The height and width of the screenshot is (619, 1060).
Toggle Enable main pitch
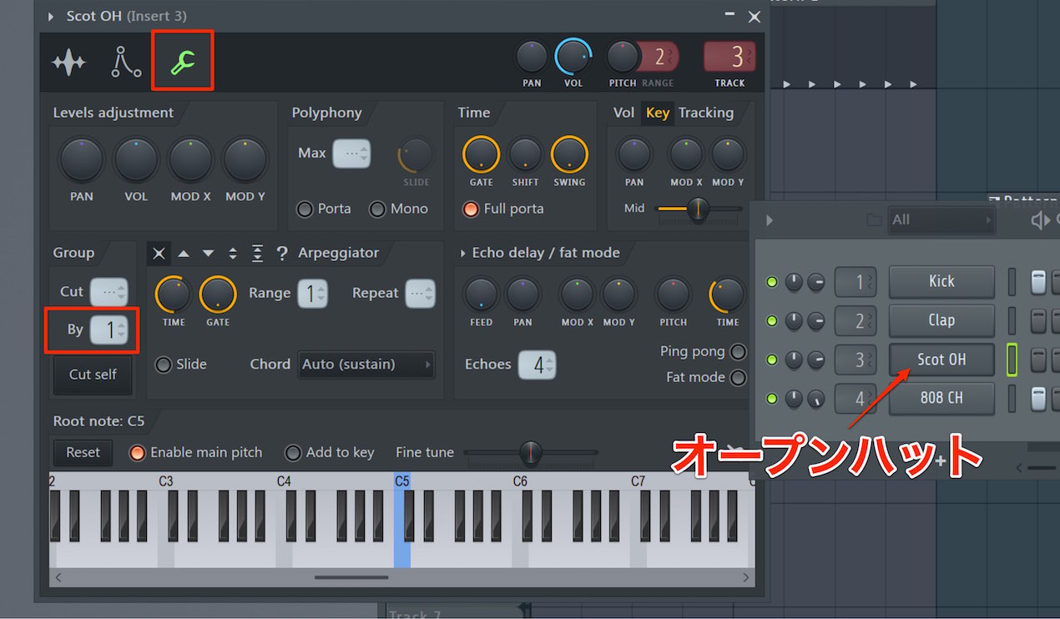[137, 452]
